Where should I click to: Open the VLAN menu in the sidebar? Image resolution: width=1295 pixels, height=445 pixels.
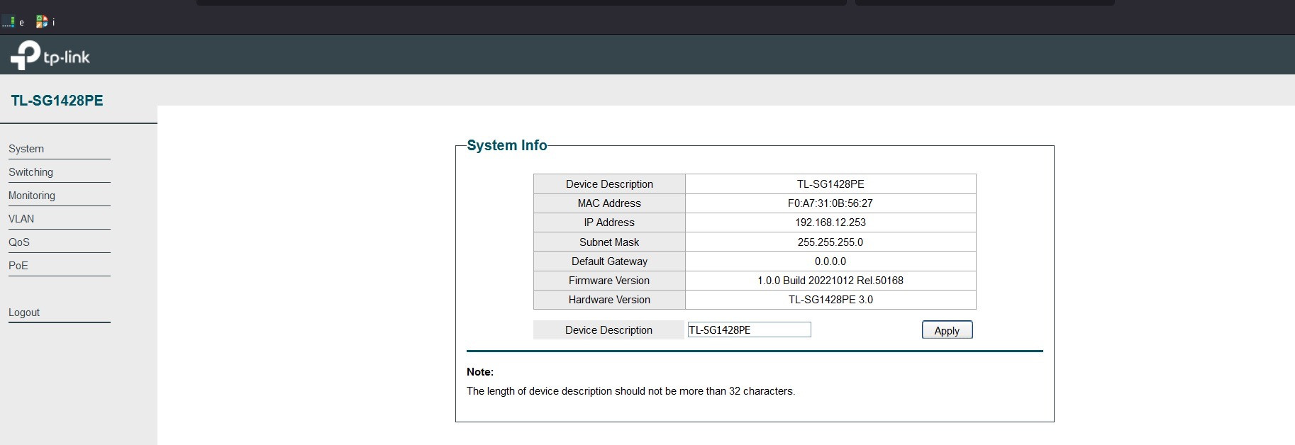(x=21, y=219)
